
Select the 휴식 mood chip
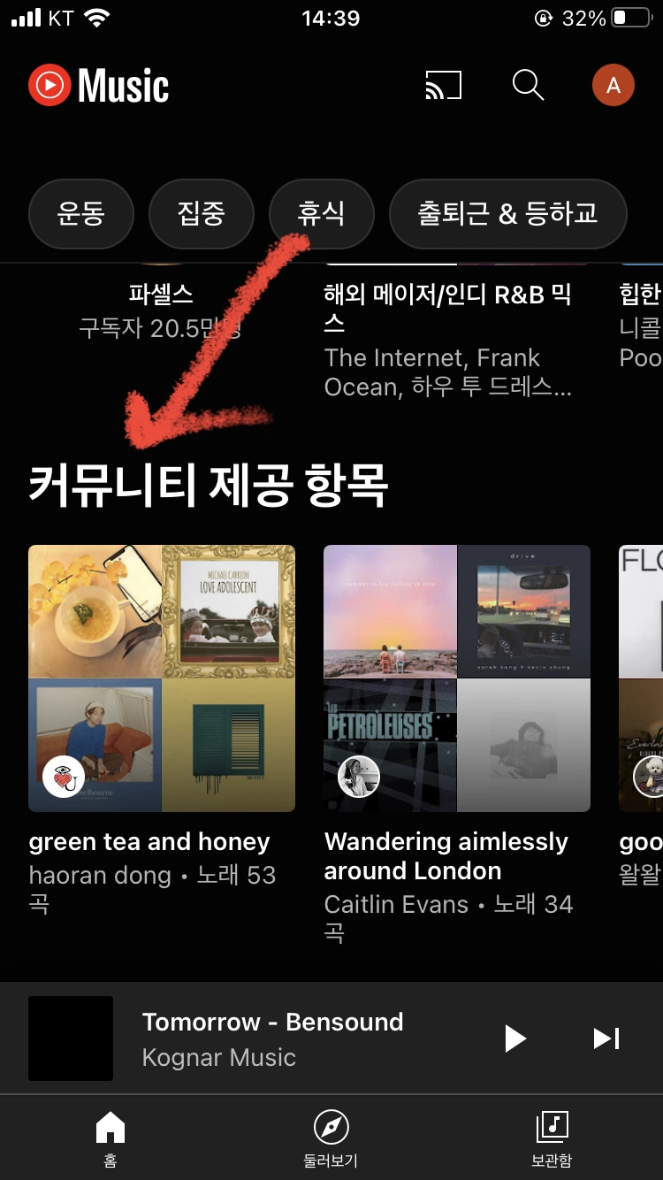pyautogui.click(x=322, y=214)
